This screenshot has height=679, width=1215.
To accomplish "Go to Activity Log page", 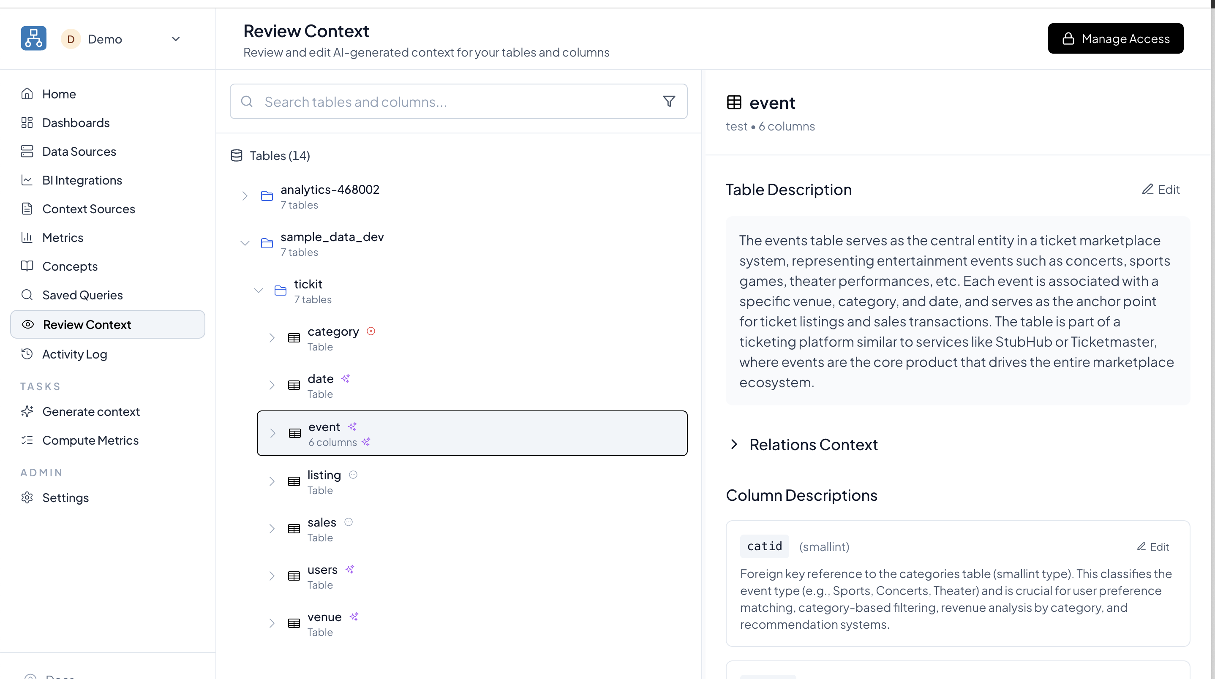I will (74, 354).
